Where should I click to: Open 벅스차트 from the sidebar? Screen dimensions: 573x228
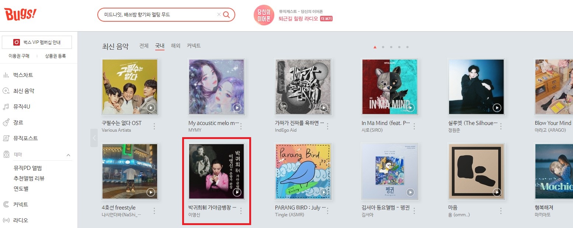pos(23,75)
